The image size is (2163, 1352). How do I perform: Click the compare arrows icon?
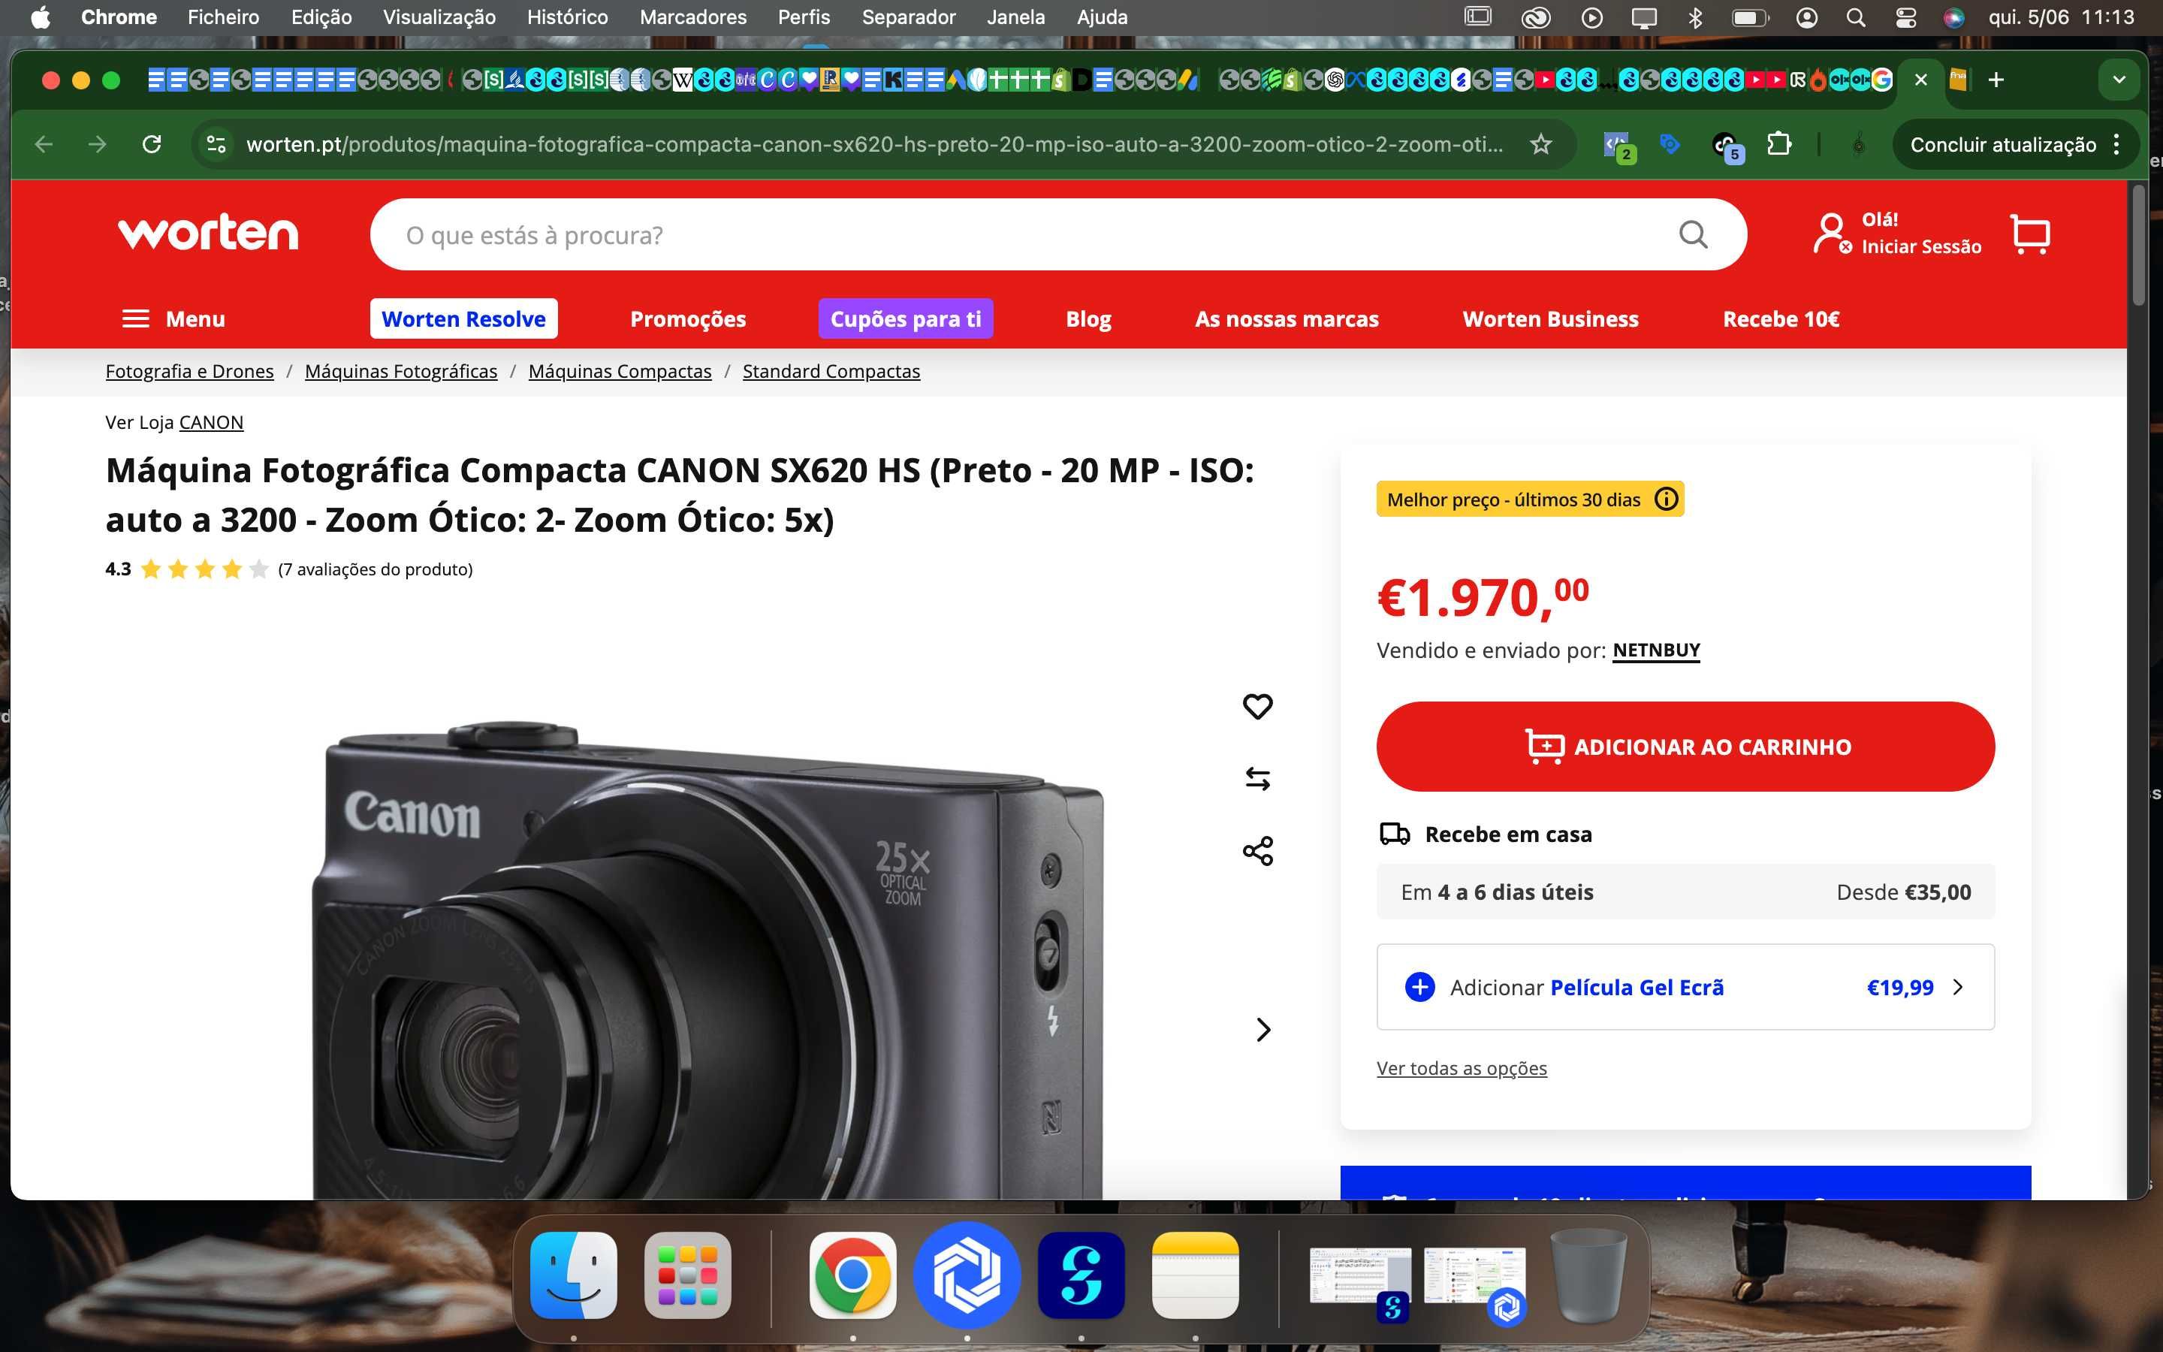[1257, 779]
